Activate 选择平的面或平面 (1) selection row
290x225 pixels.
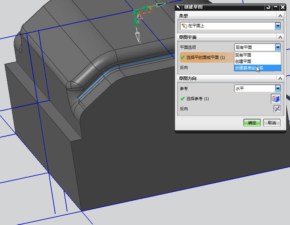coord(207,58)
